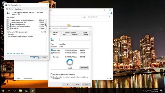Select Previous Windows installation(s) row text

(x=21, y=26)
